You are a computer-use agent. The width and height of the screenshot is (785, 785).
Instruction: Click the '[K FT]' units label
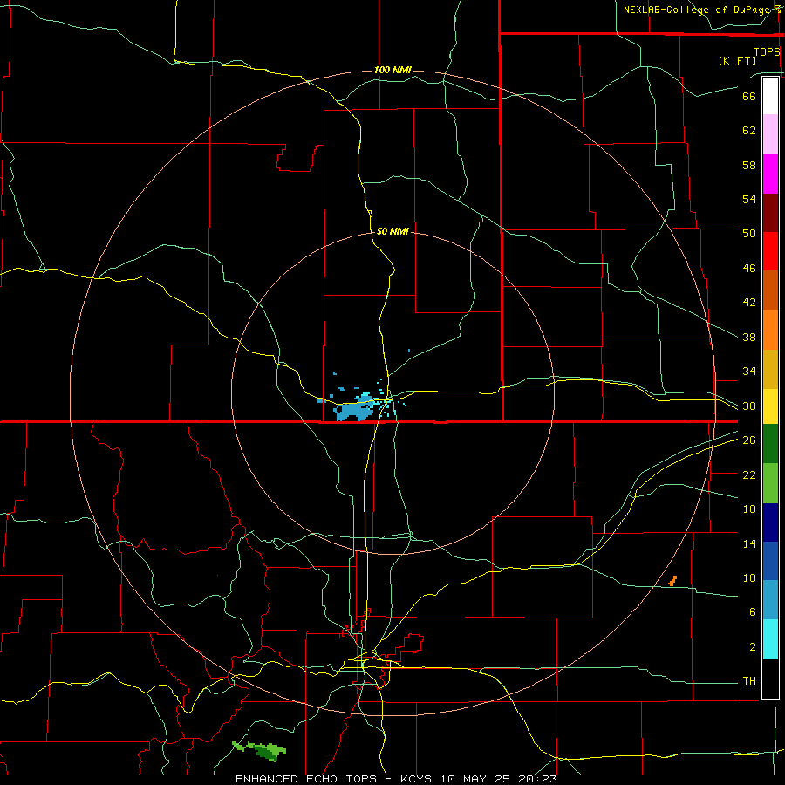pos(737,61)
